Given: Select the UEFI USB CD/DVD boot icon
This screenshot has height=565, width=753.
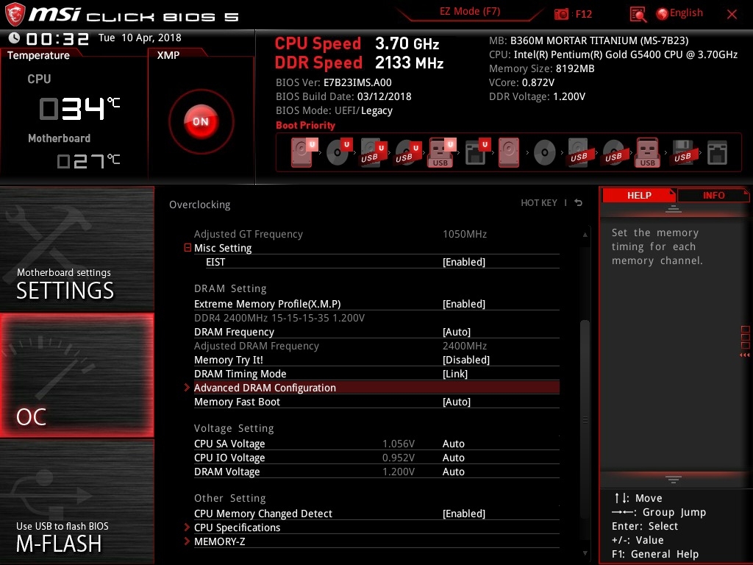Looking at the screenshot, I should [408, 152].
